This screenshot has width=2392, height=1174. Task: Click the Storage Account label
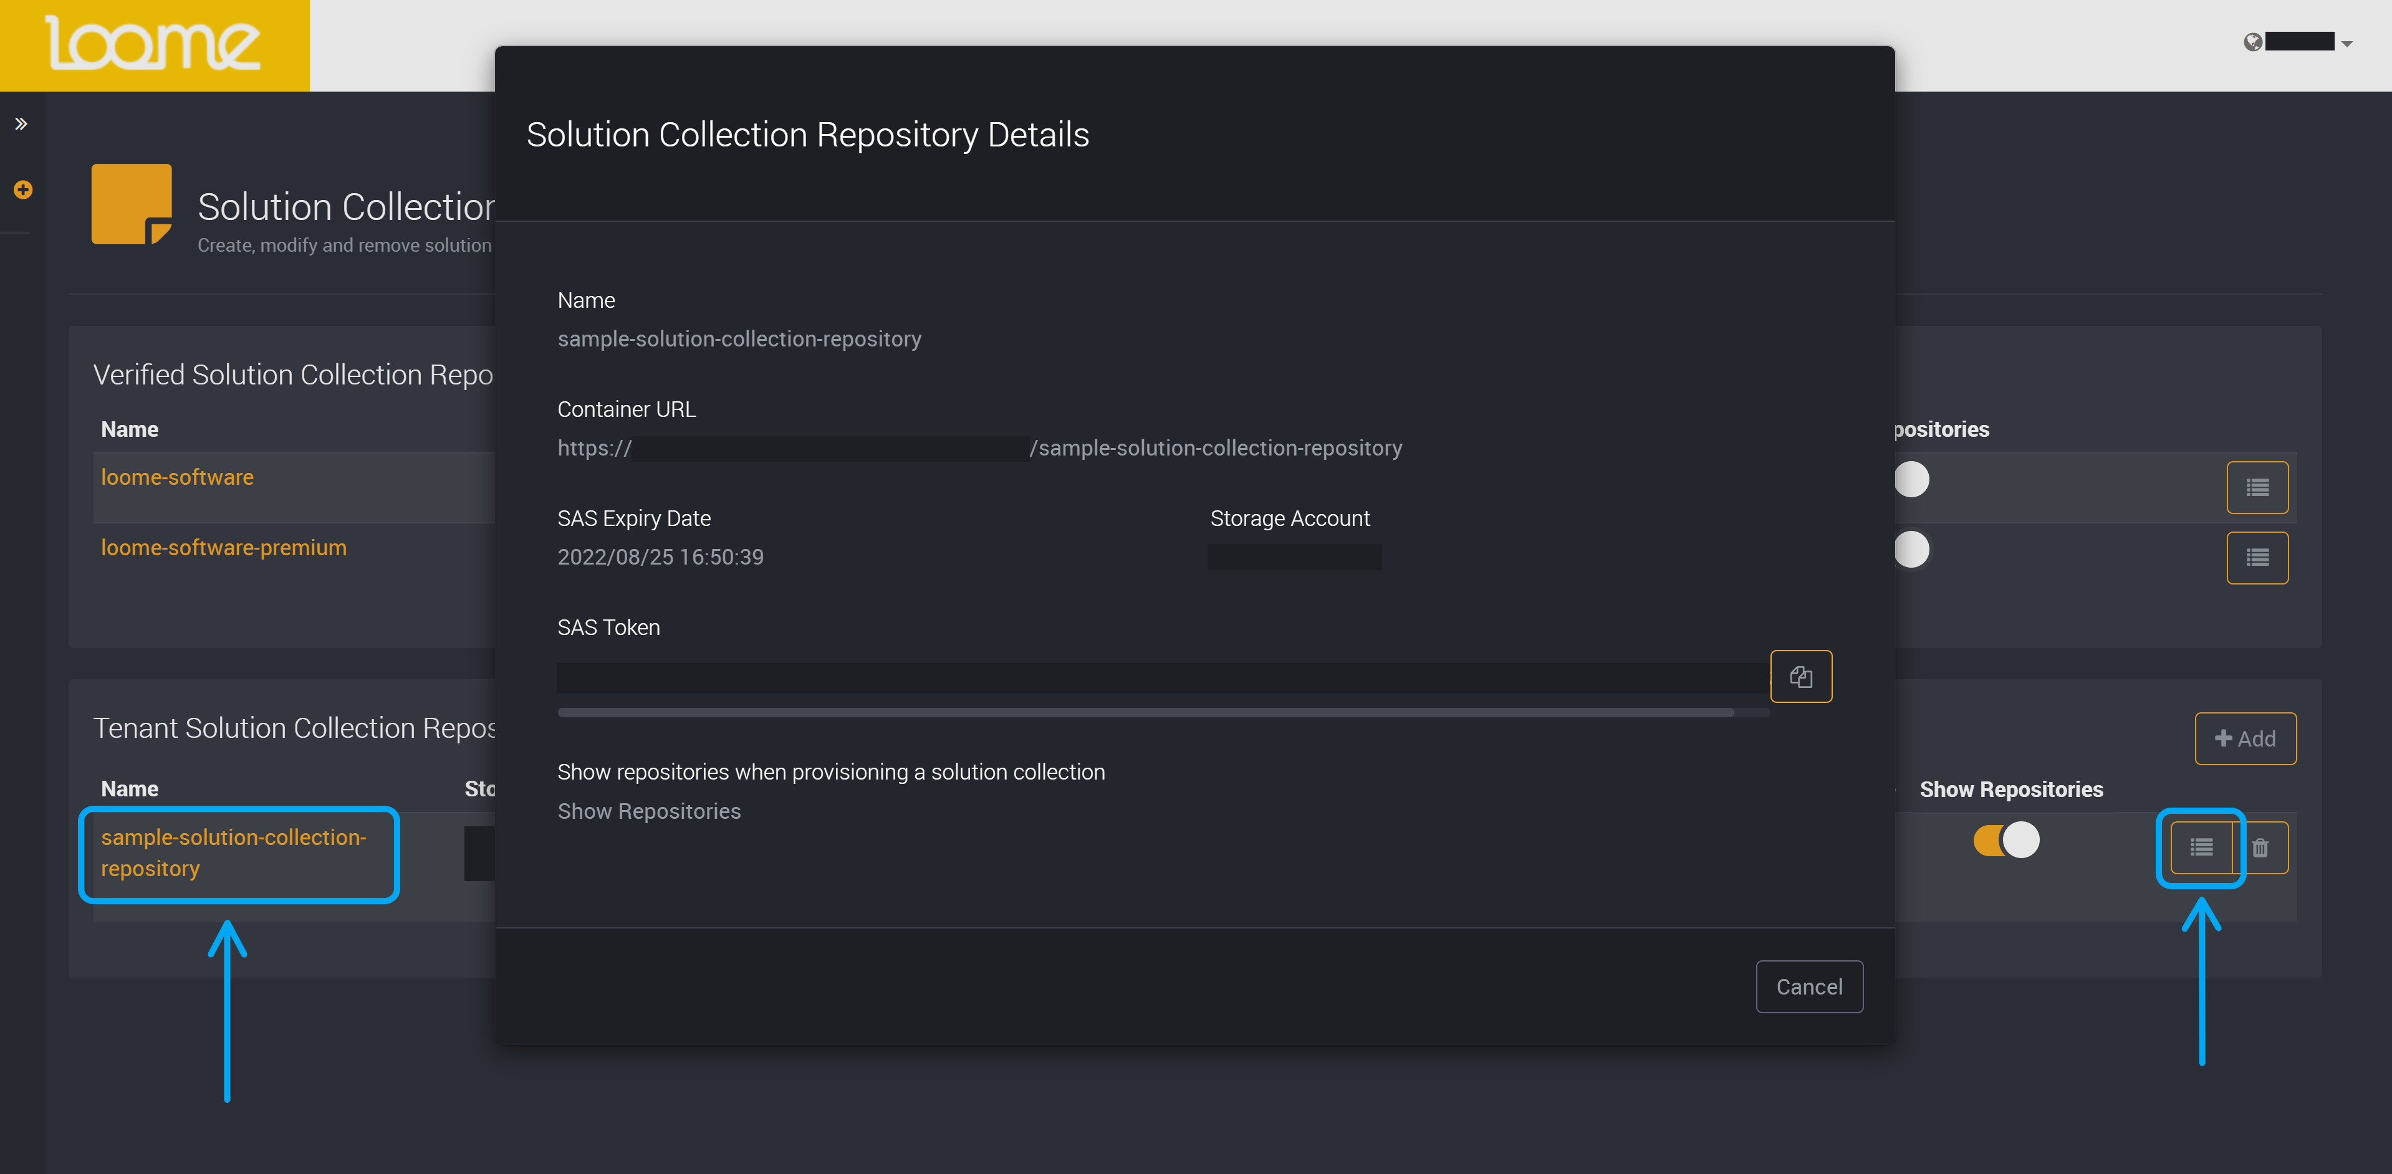point(1290,518)
